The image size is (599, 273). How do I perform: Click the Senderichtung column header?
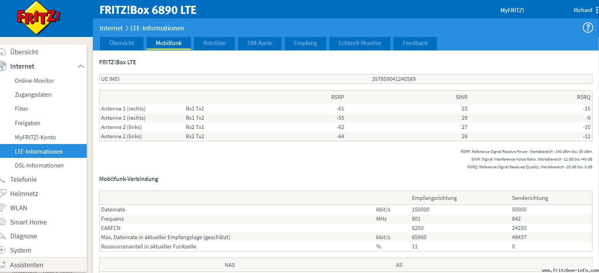pyautogui.click(x=530, y=198)
